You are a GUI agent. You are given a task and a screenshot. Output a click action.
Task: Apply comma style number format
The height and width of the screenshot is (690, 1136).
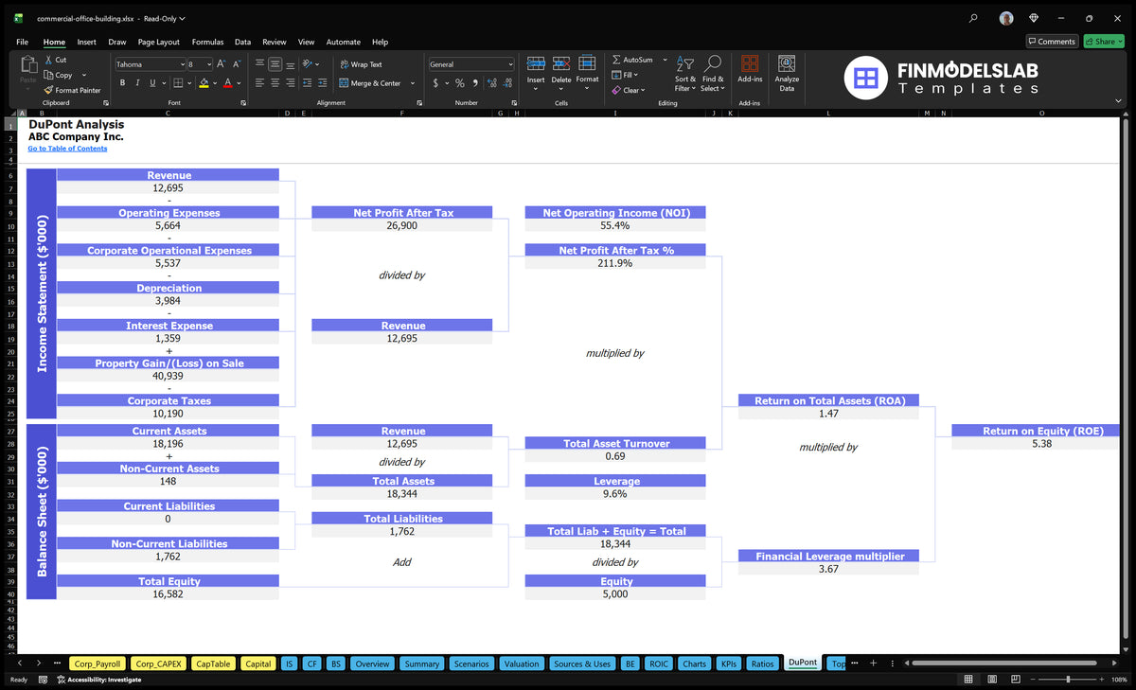[474, 83]
